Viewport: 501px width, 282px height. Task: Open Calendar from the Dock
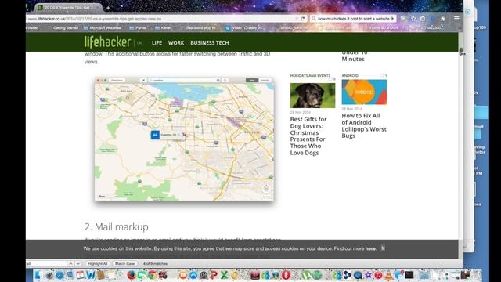(80, 275)
